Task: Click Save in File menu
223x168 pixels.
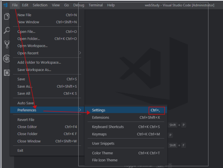Action: [x=47, y=79]
